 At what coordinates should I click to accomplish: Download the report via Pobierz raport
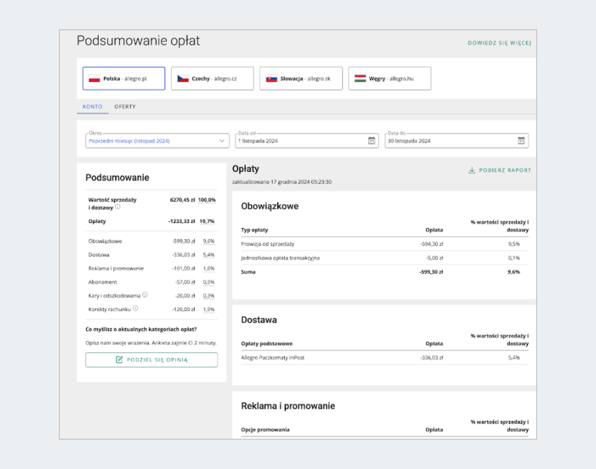coord(500,171)
